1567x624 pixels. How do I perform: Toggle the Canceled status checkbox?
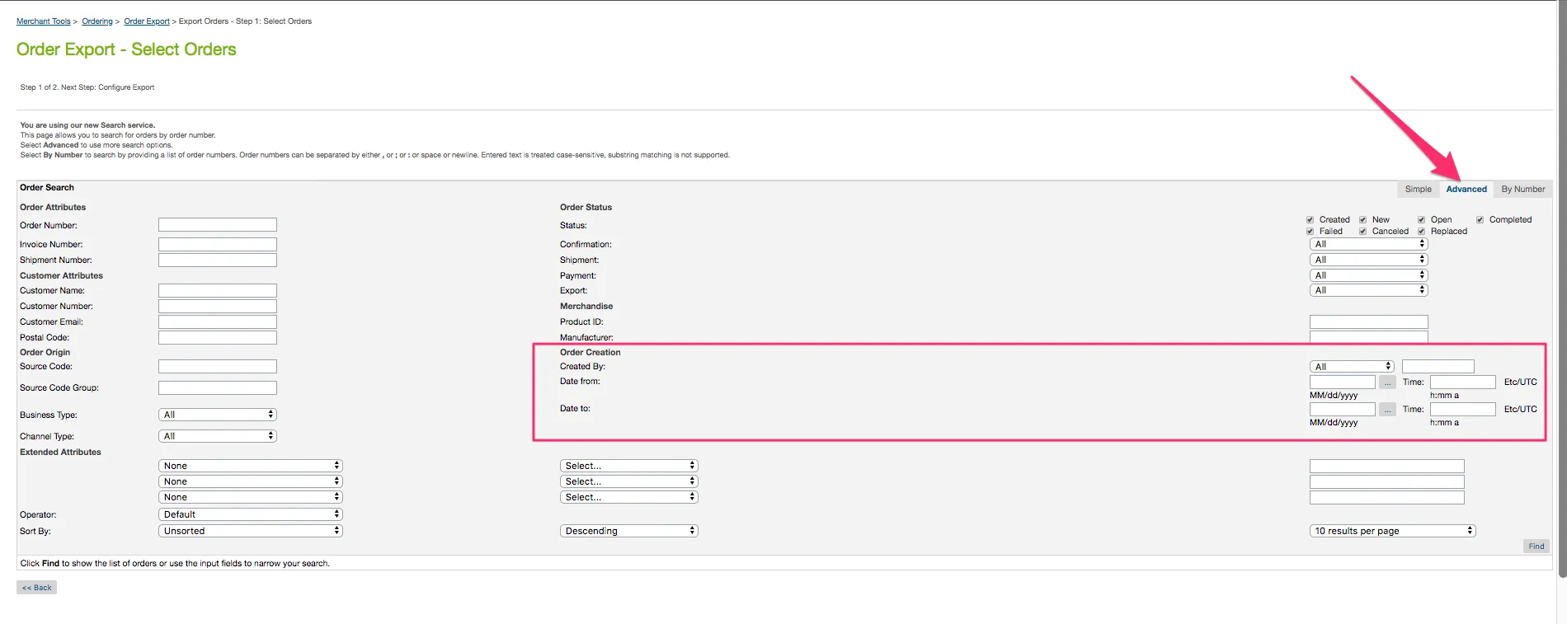pyautogui.click(x=1362, y=232)
